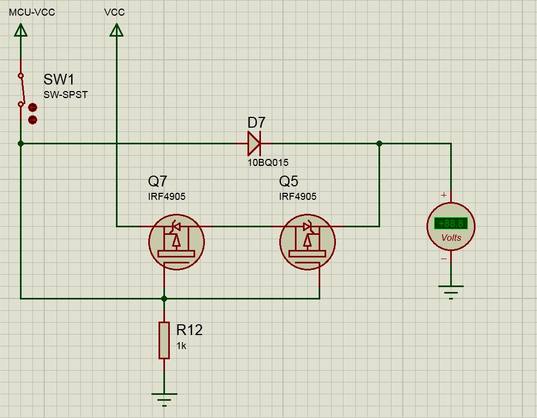Click the SW-SPST part label
This screenshot has height=418, width=537.
tap(65, 95)
